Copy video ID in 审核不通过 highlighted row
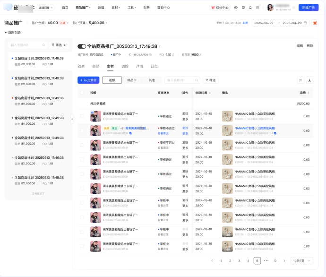The width and height of the screenshot is (326, 277). [130, 133]
